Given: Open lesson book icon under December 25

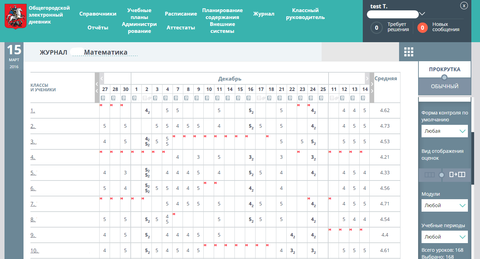Looking at the screenshot, I should click(321, 98).
